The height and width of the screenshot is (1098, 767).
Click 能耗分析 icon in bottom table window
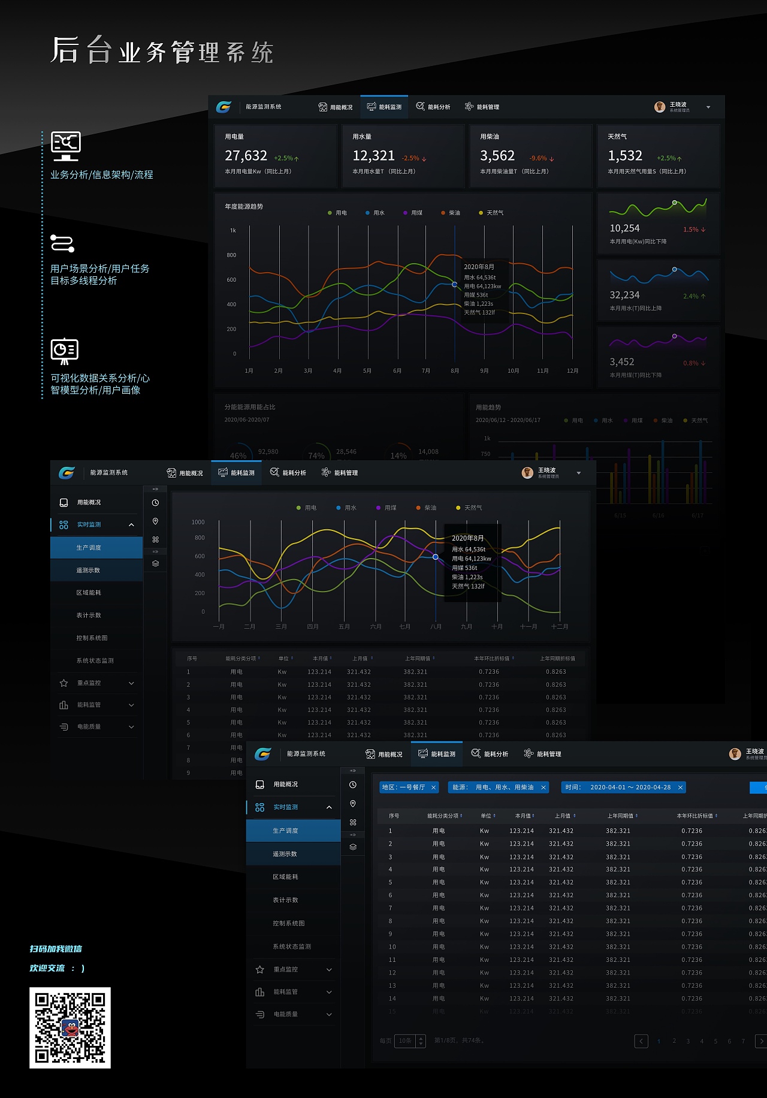coord(476,753)
